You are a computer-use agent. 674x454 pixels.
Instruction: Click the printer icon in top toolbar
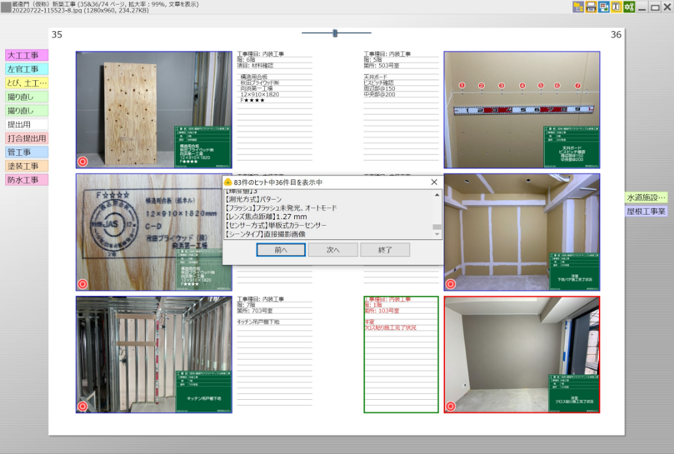pyautogui.click(x=590, y=7)
